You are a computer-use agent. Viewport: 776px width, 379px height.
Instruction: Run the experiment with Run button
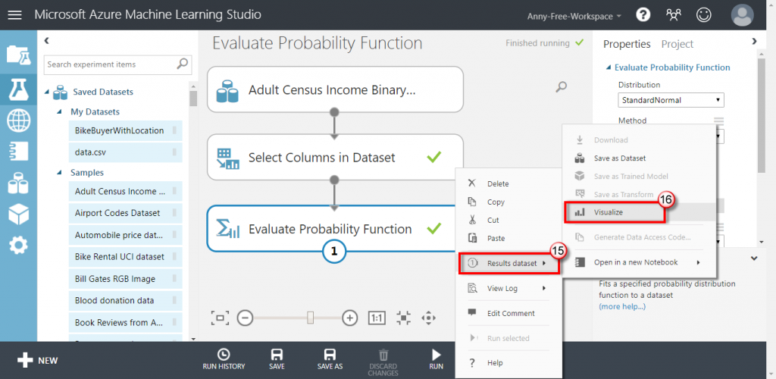tap(436, 360)
